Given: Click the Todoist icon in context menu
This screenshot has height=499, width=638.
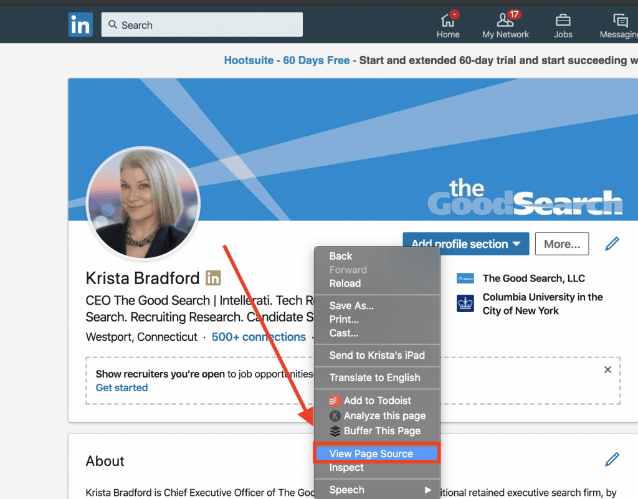Looking at the screenshot, I should point(335,401).
